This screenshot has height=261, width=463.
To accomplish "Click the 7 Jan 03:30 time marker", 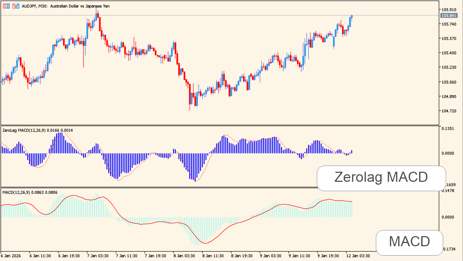I will tap(98, 256).
